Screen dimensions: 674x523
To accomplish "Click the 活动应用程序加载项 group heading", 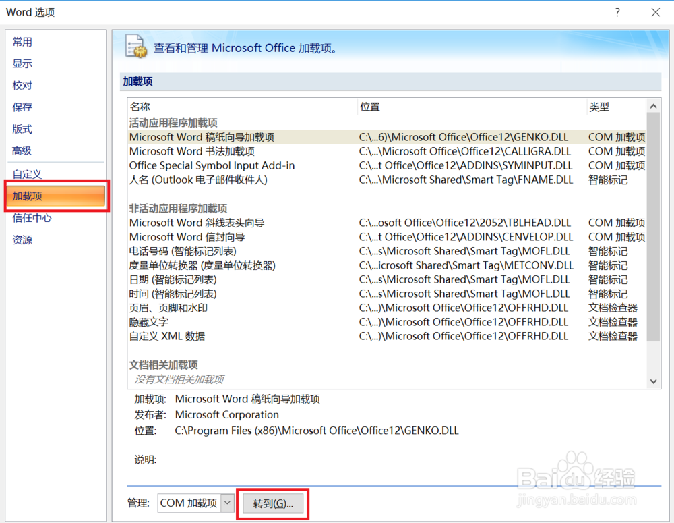I will (173, 123).
